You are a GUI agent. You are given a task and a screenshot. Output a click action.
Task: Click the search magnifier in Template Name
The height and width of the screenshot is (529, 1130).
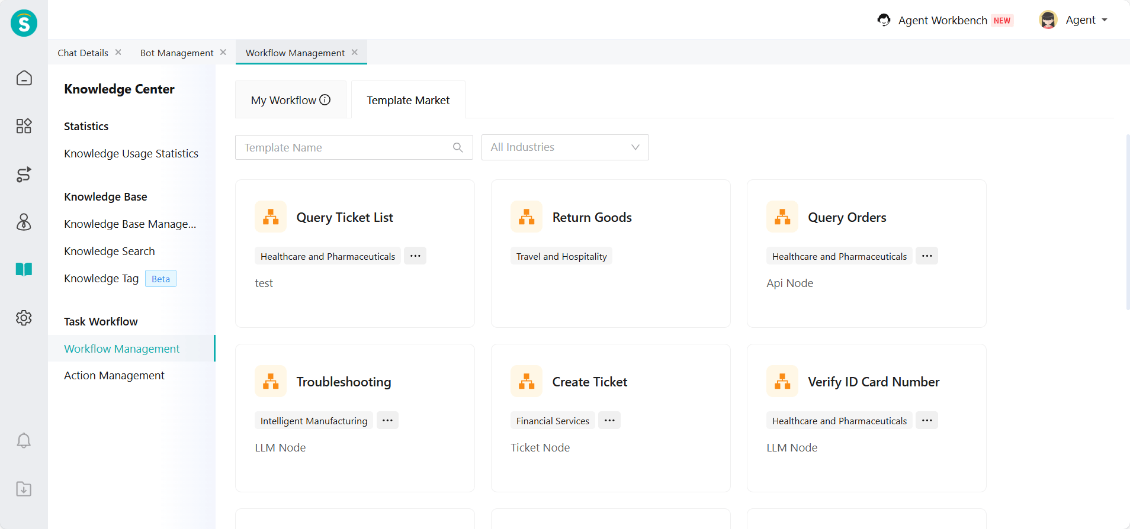(458, 147)
